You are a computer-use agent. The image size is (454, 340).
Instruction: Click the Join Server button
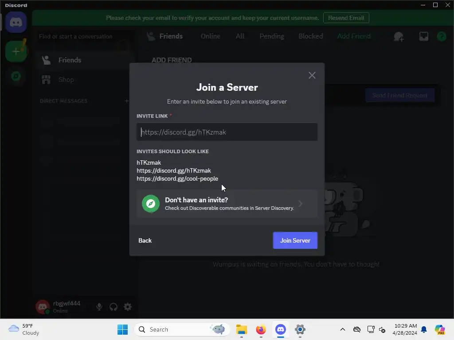[295, 240]
